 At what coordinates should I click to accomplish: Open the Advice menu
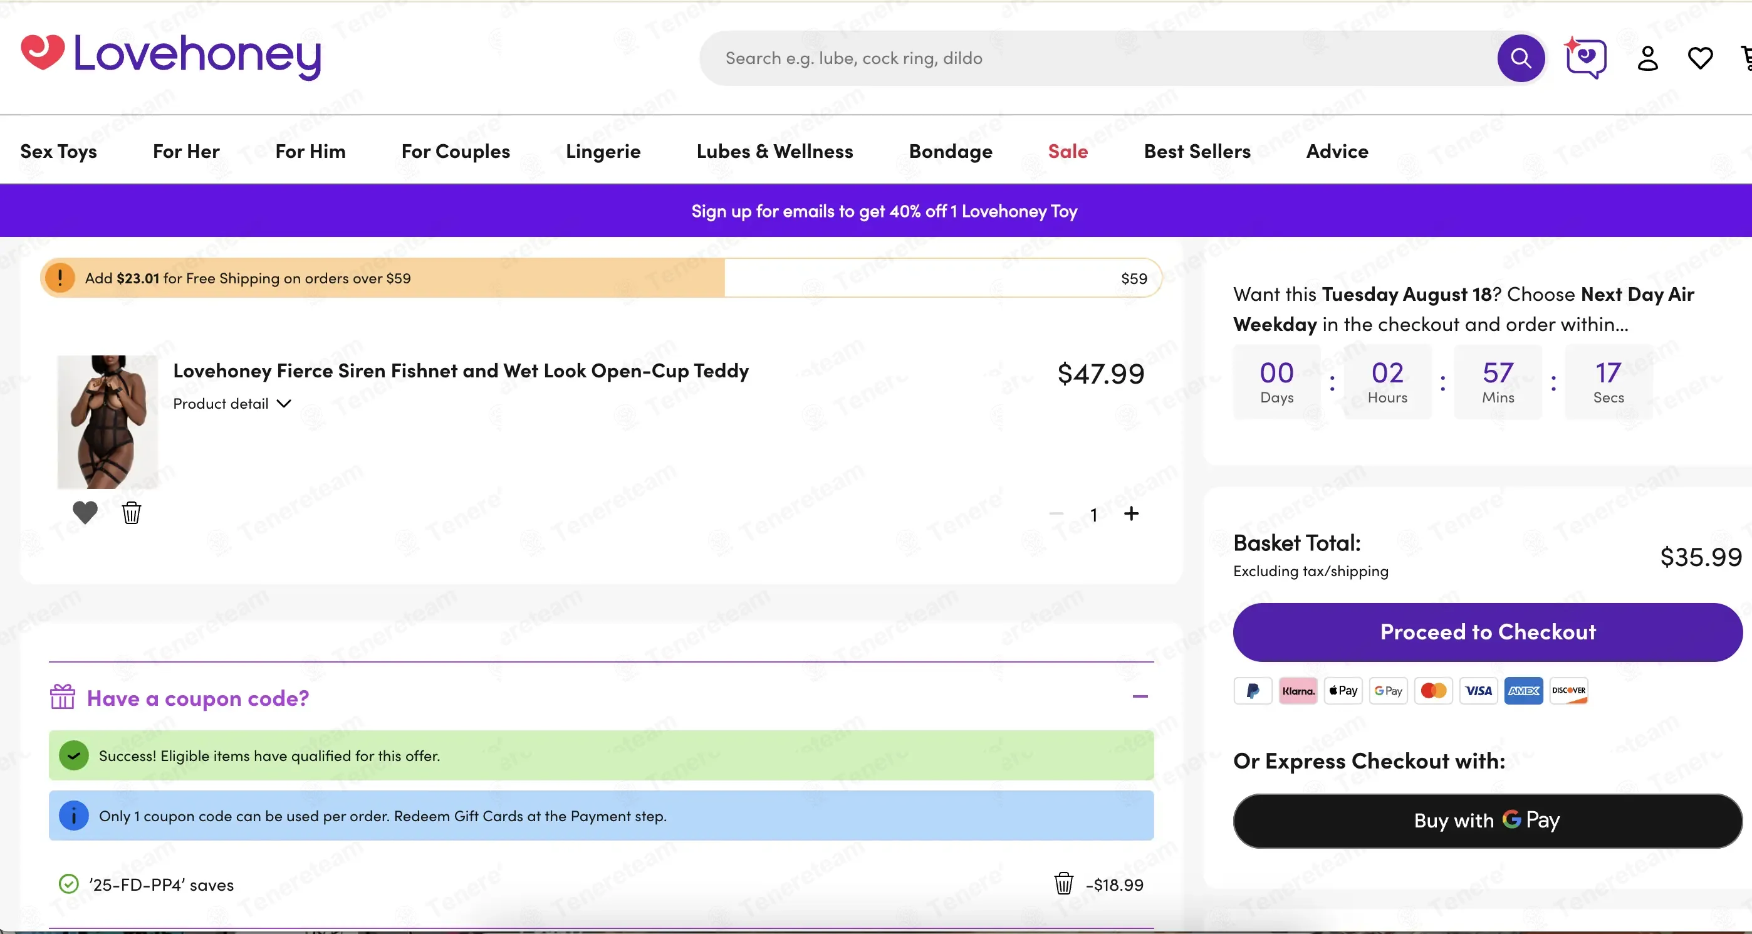[1337, 151]
